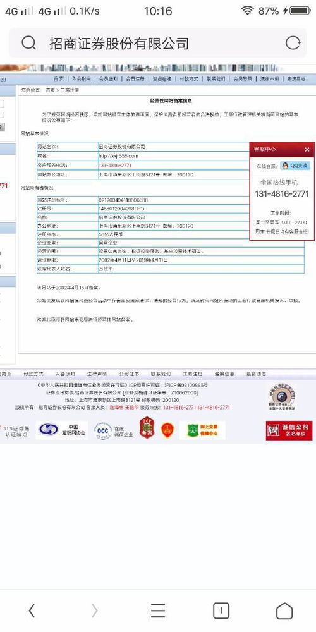Click the 中国互联网协会 badge
This screenshot has height=632, width=316.
(x=62, y=430)
